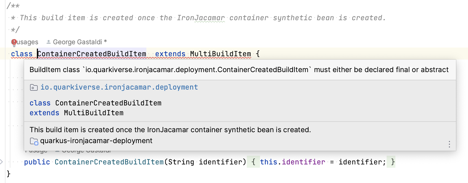Click the class's final closing brace
This screenshot has height=183, width=468.
[x=8, y=174]
